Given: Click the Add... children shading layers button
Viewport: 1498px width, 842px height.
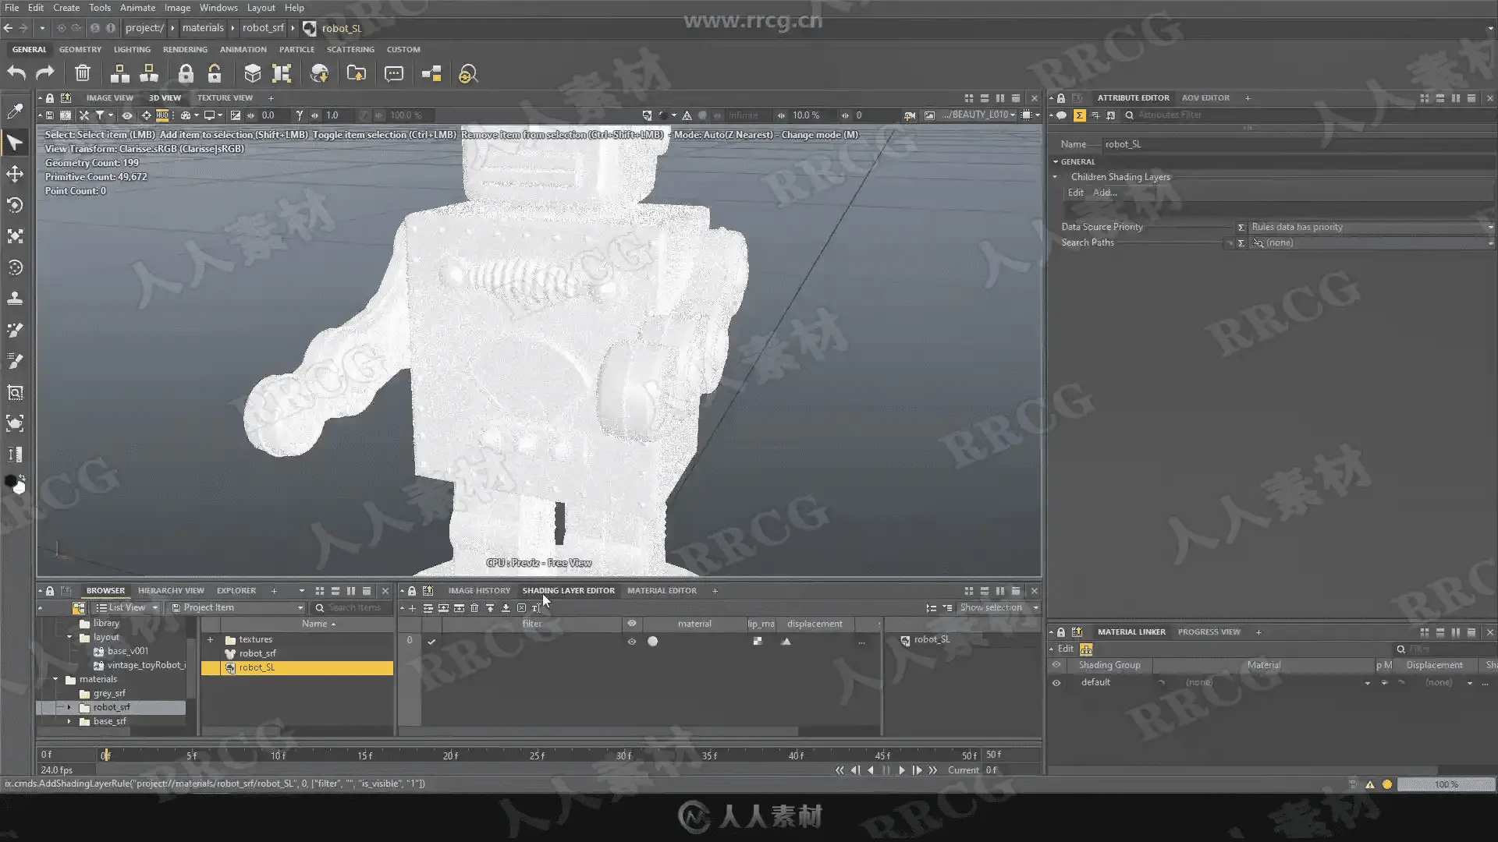Looking at the screenshot, I should tap(1104, 193).
